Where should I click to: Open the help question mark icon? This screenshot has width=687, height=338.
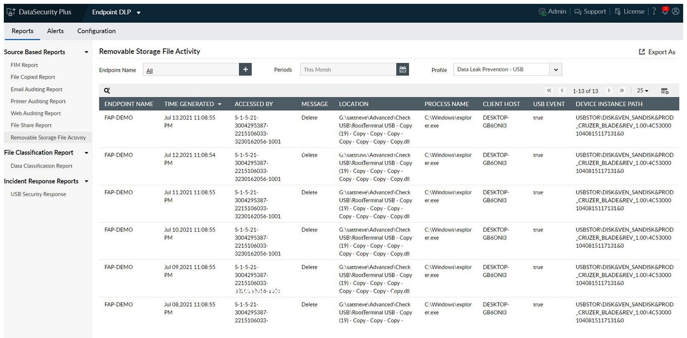tap(654, 11)
